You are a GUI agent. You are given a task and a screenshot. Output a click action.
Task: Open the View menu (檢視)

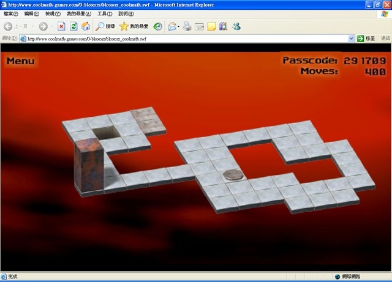[x=53, y=13]
